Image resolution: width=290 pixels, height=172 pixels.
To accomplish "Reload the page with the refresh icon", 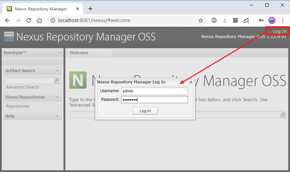I will pyautogui.click(x=29, y=20).
